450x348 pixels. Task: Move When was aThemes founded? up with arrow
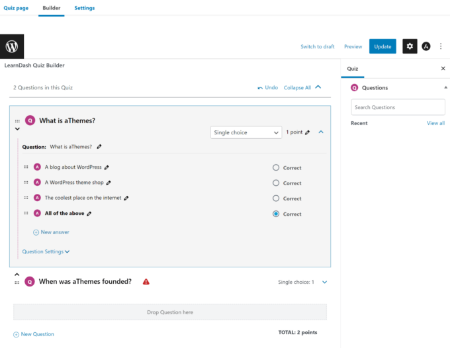(17, 275)
